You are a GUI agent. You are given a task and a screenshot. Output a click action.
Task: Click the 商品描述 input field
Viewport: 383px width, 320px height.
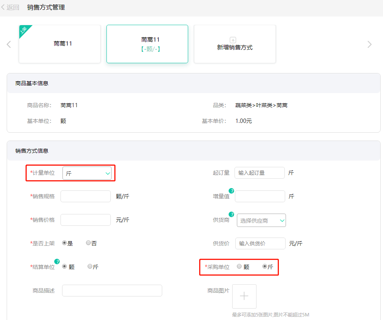112,290
